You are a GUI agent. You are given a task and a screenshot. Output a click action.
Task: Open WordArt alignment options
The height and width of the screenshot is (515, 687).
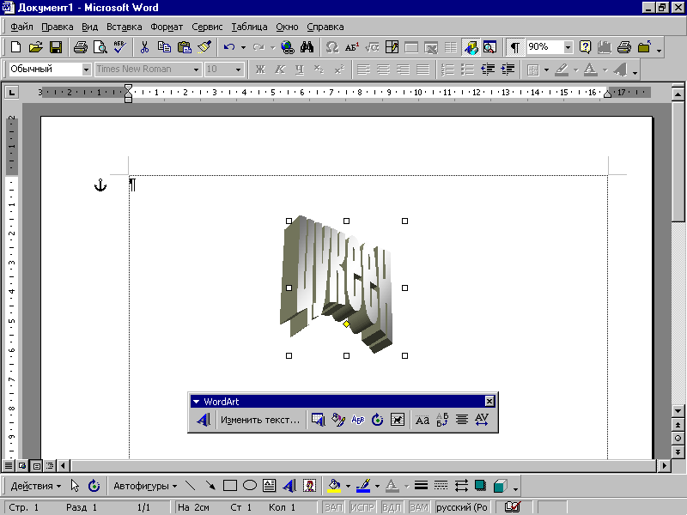pyautogui.click(x=462, y=420)
